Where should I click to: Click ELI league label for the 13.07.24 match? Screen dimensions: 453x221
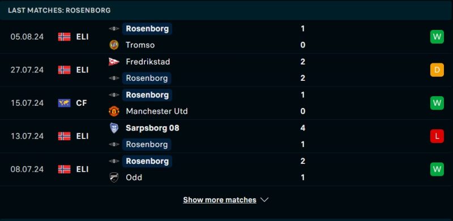[x=82, y=136]
